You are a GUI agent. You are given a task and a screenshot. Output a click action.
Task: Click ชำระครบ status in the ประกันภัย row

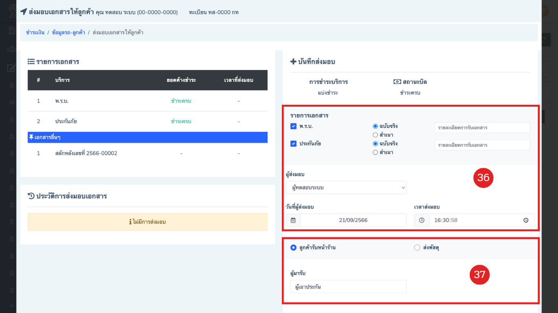point(181,121)
